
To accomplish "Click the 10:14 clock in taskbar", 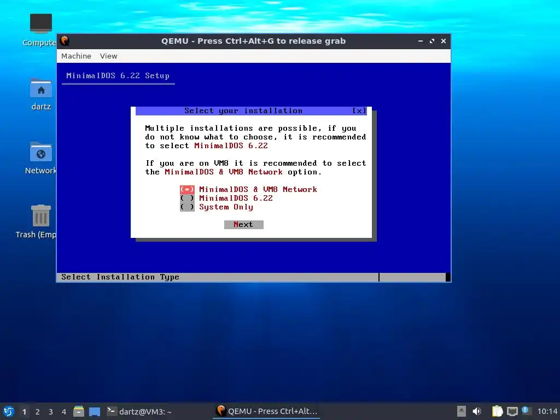I will [547, 412].
